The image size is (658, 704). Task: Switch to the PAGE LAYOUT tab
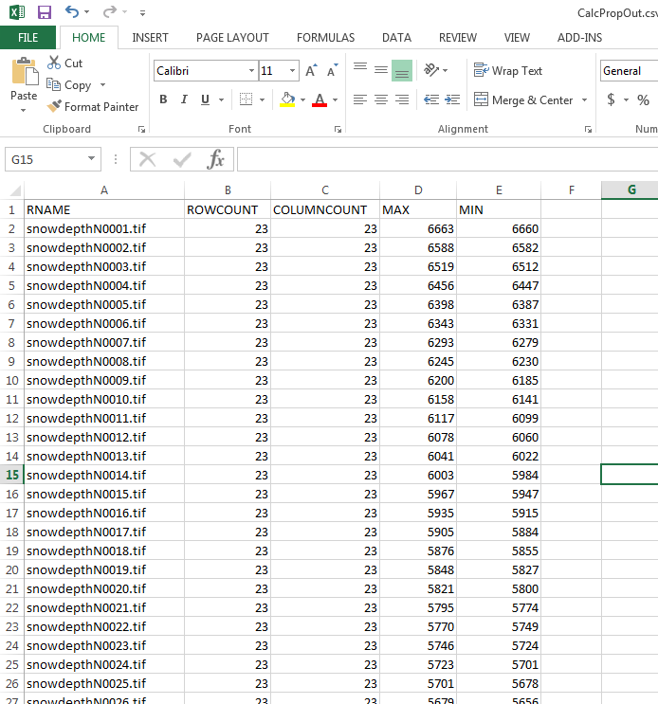point(232,38)
